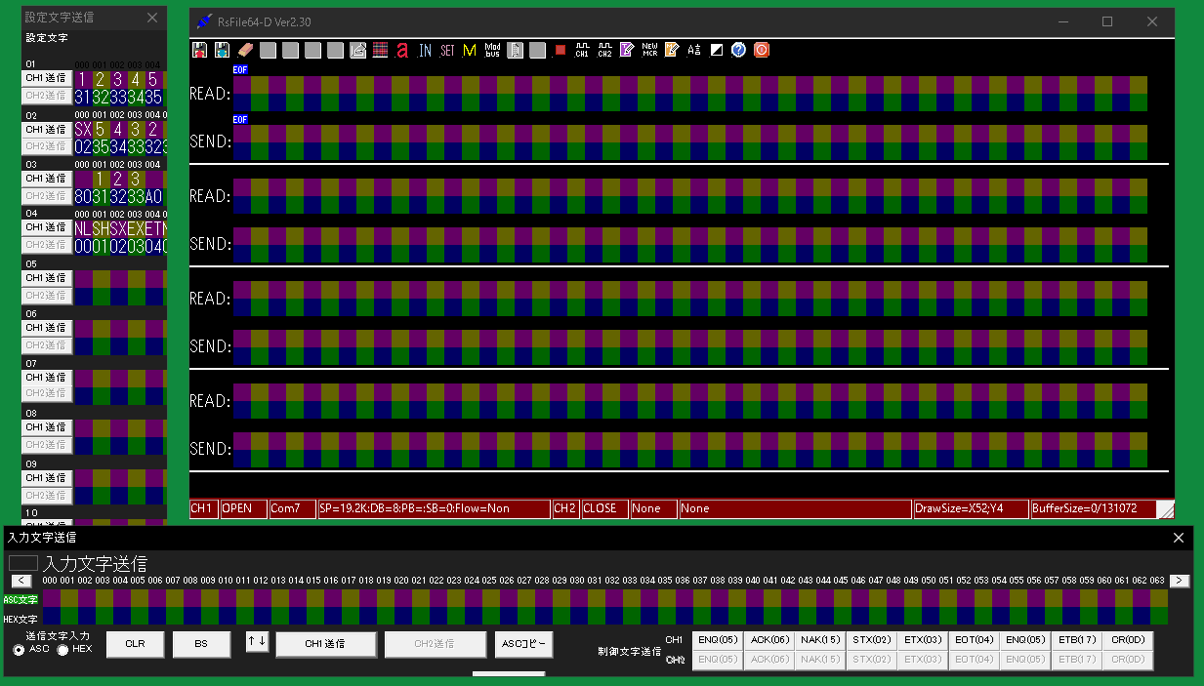Click the NEW MCR toolbar icon
Image resolution: width=1204 pixels, height=686 pixels.
click(x=649, y=50)
